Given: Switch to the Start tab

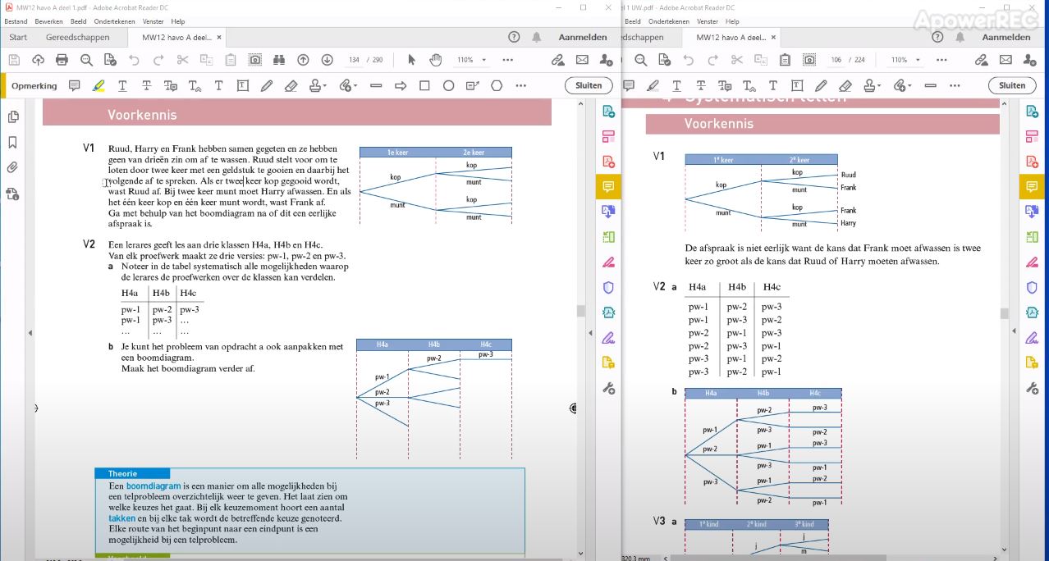Looking at the screenshot, I should pos(18,37).
